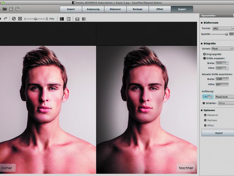Click the vignette spot preview icon

(77, 19)
